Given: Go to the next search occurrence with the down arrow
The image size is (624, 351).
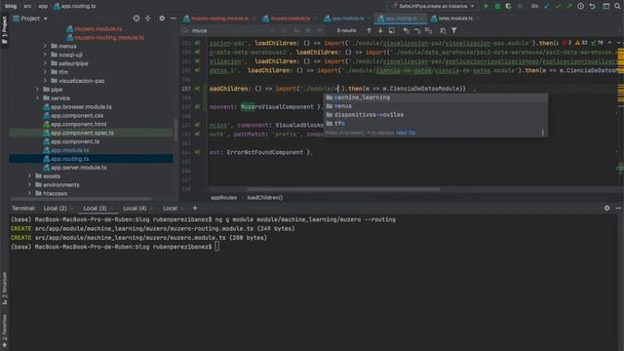Looking at the screenshot, I should tap(380, 30).
